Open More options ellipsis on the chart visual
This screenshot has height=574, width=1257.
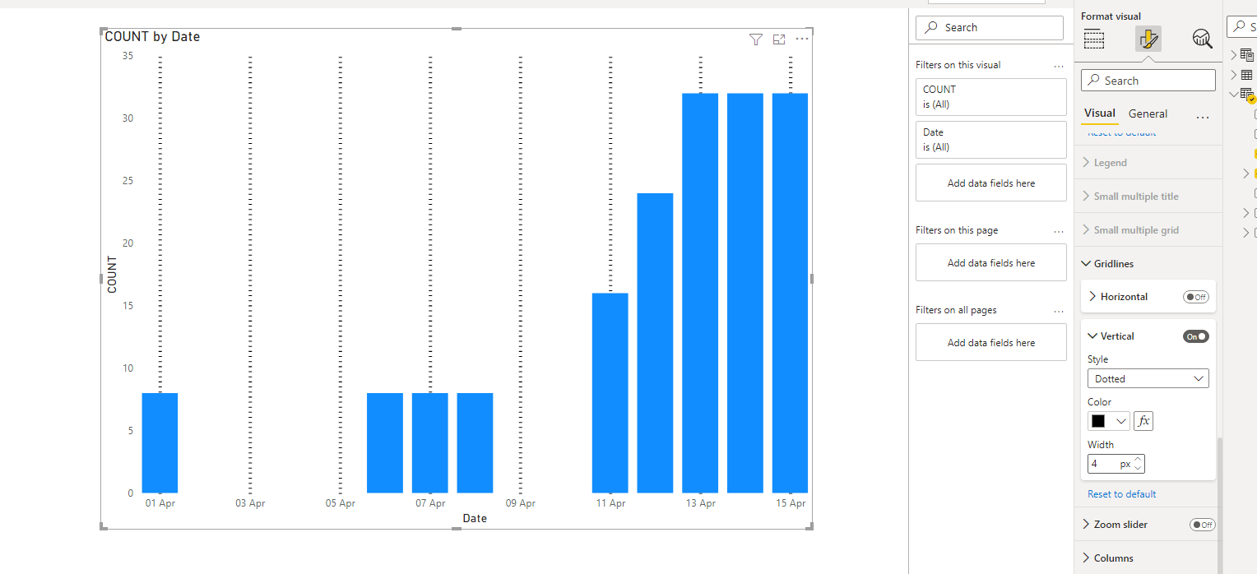coord(802,39)
